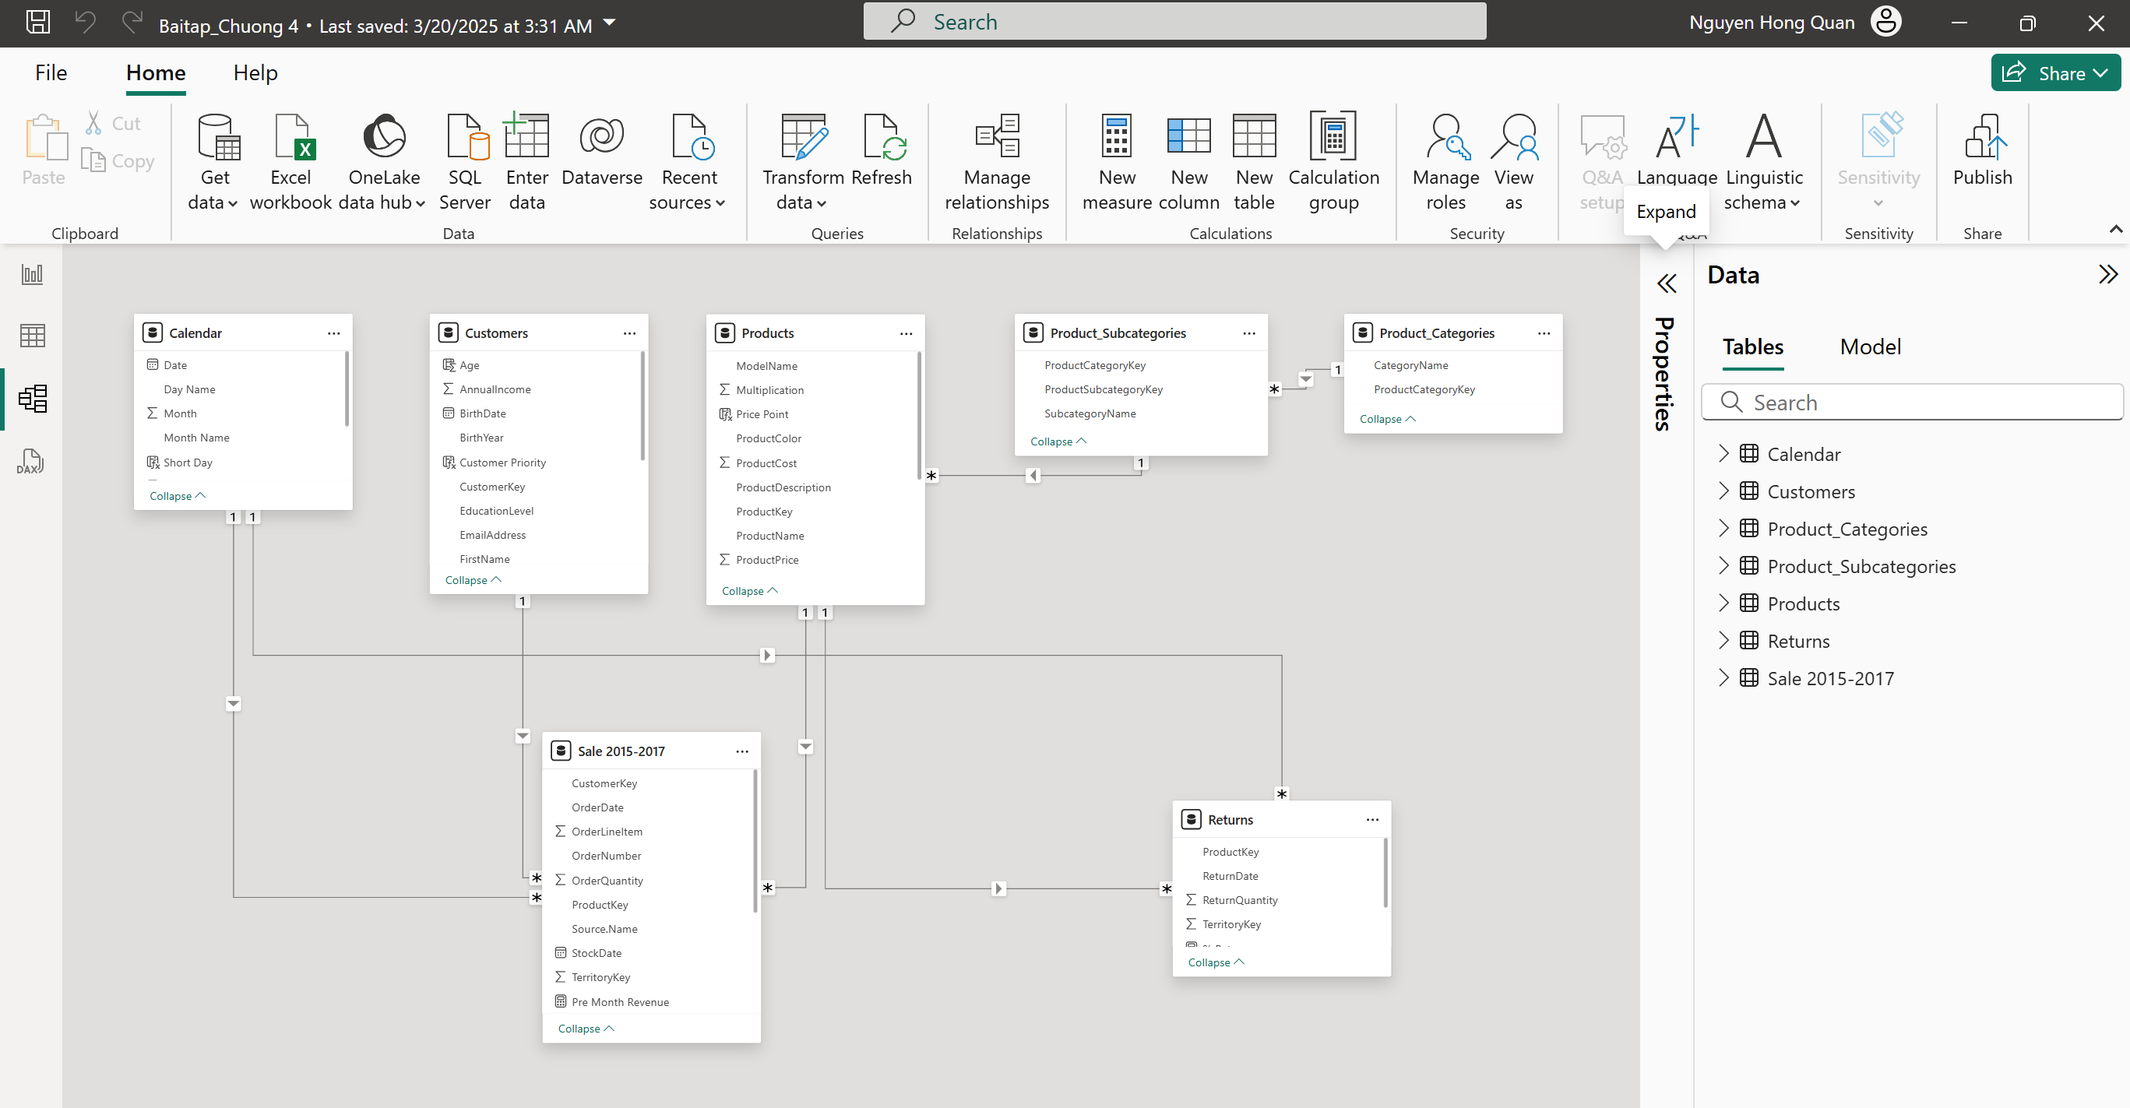Open OneLake data hub
The width and height of the screenshot is (2130, 1108).
(382, 162)
